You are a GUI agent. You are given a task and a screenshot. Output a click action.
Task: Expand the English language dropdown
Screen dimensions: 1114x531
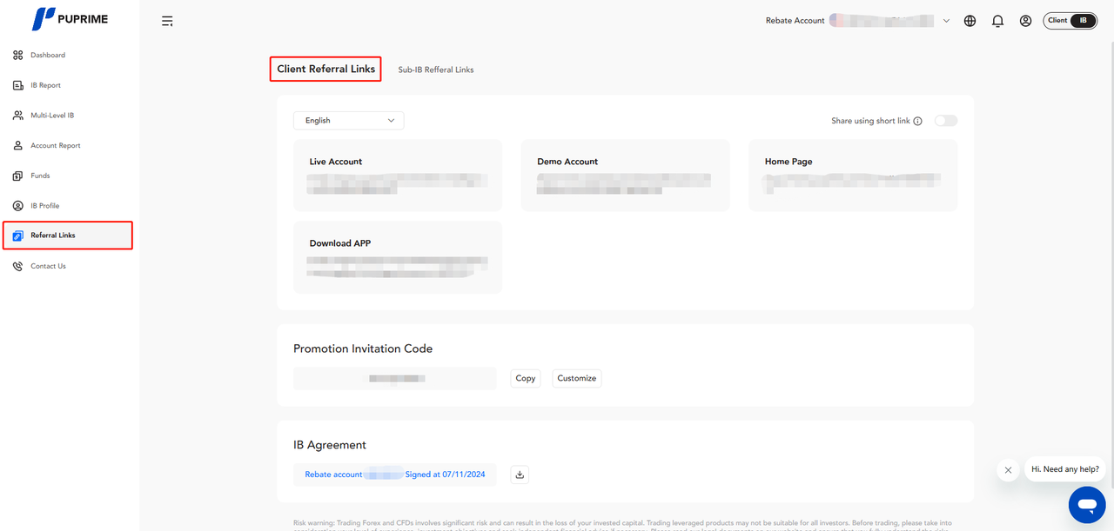(348, 121)
